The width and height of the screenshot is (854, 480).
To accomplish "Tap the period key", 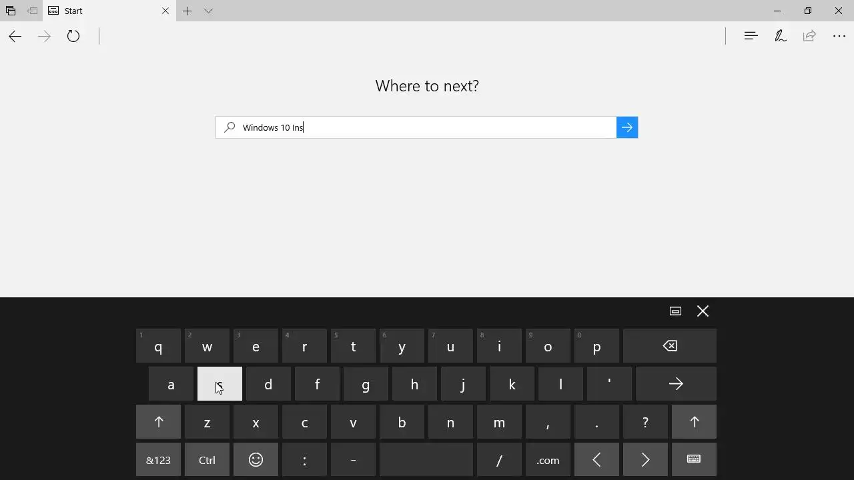I will coord(596,422).
